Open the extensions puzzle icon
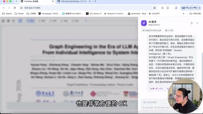This screenshot has height=114, width=203. (168, 8)
